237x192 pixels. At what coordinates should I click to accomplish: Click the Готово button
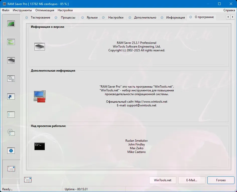coord(221,180)
